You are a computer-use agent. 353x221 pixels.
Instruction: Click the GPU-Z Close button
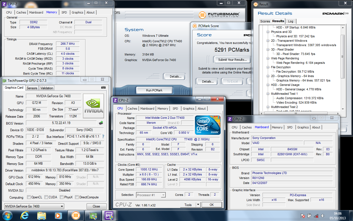[96, 206]
